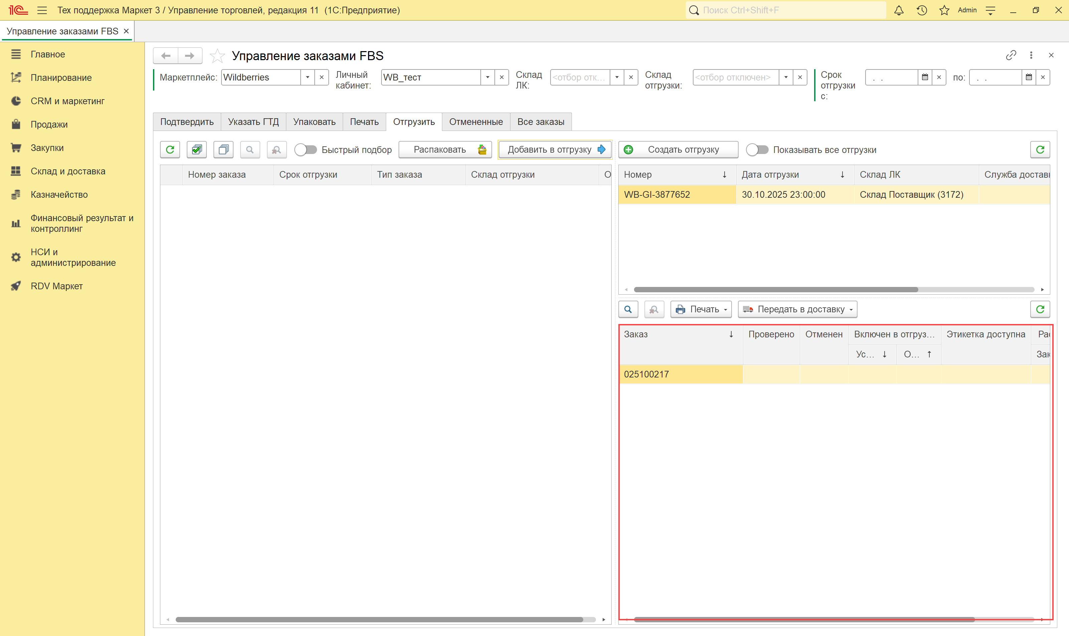The width and height of the screenshot is (1069, 636).
Task: Enable Показывать все отгрузки switch
Action: click(x=757, y=150)
